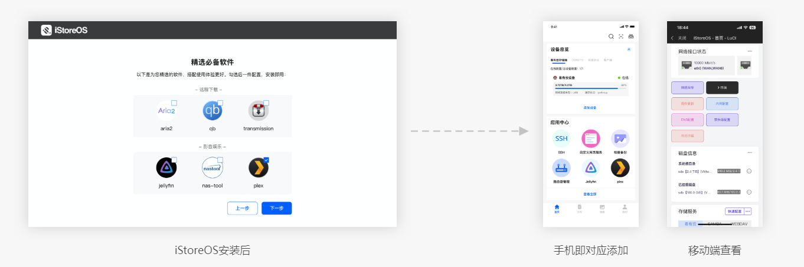Click the transmission app icon
This screenshot has height=267, width=804.
coord(259,111)
